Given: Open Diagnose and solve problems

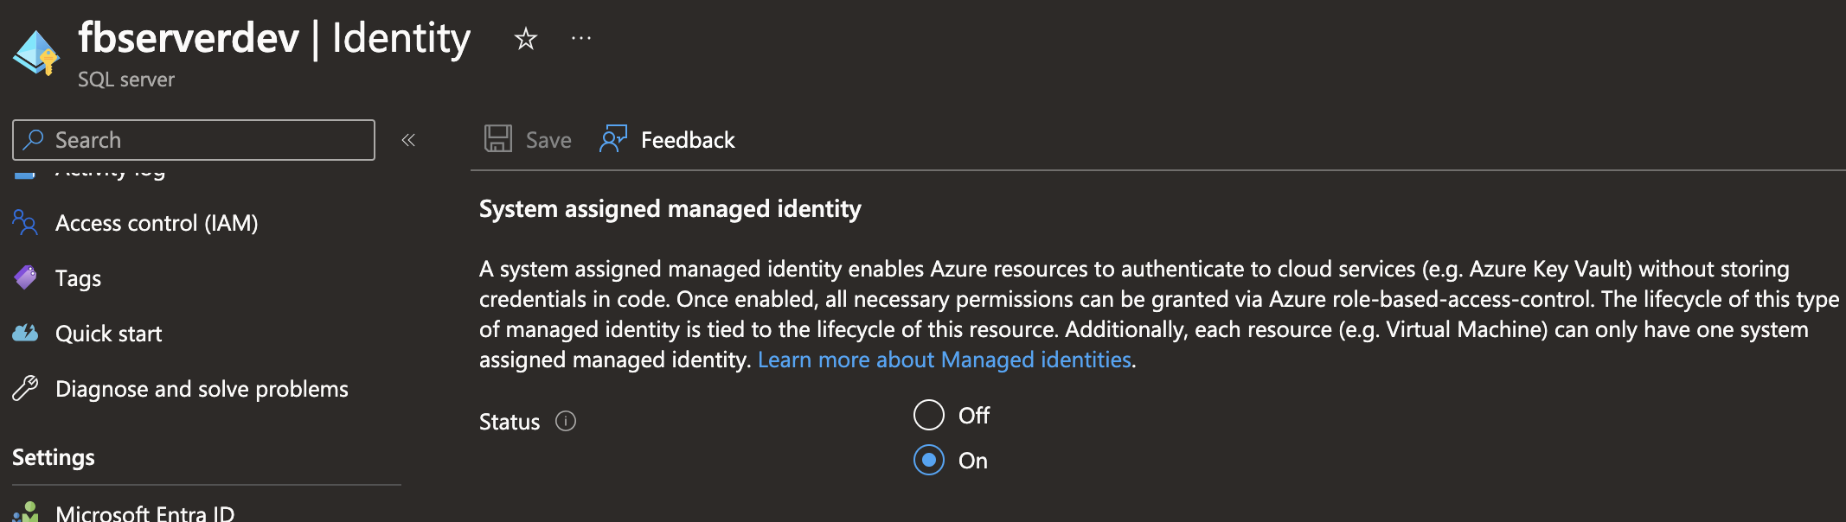Looking at the screenshot, I should coord(202,389).
